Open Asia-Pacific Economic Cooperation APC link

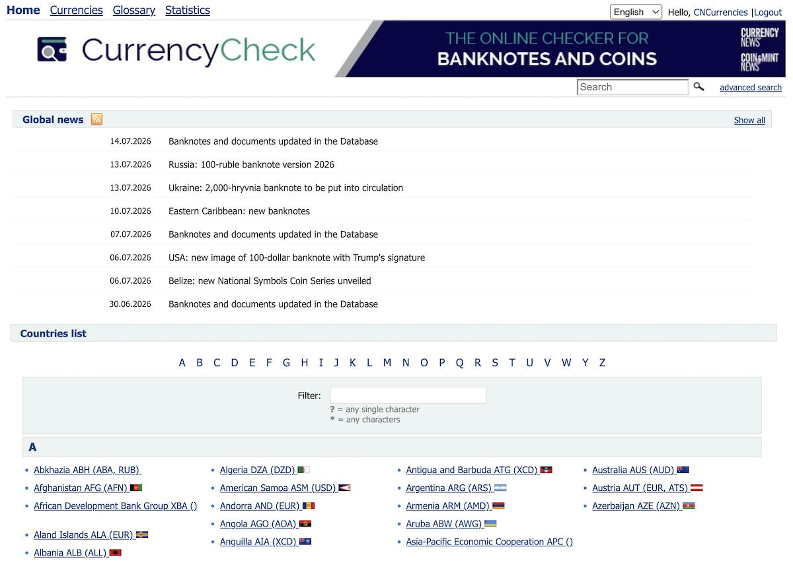point(490,542)
